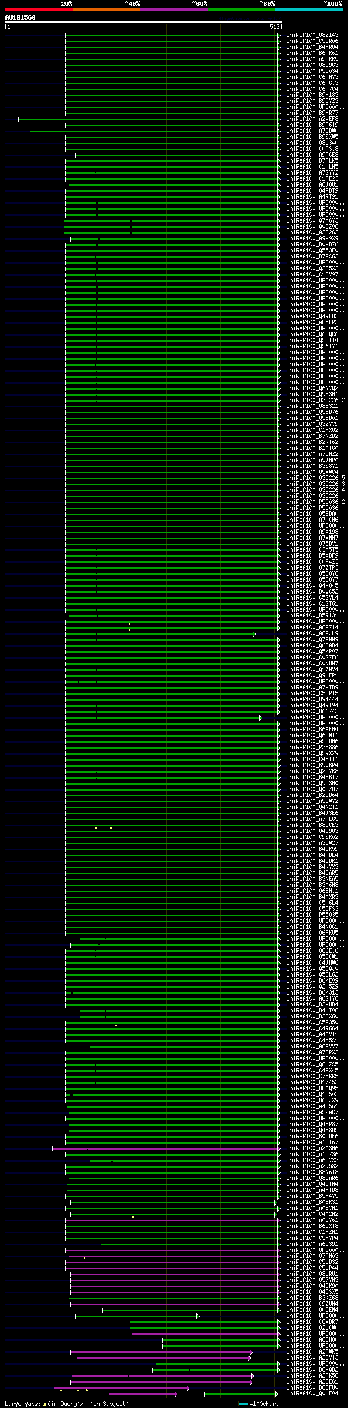Select the UniRef100_B9GYZ3 label

(x=312, y=101)
